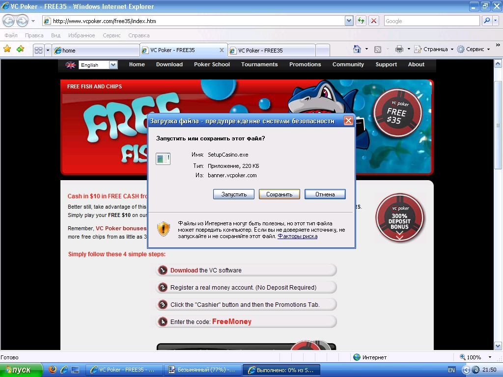Click the Сохранить button in dialog
Image resolution: width=503 pixels, height=377 pixels.
click(279, 194)
